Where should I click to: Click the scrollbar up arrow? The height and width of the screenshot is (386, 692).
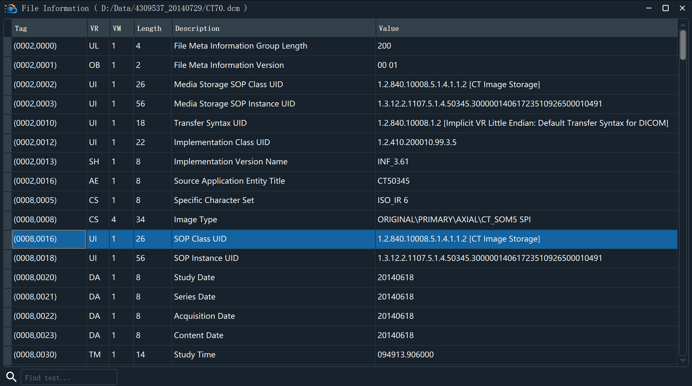click(683, 24)
